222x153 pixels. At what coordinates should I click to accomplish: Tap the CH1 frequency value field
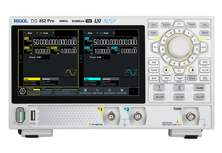click(x=55, y=42)
